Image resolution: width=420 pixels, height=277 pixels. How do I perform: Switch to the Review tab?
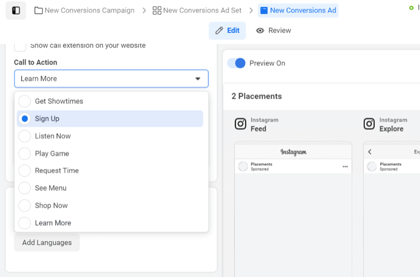point(274,30)
